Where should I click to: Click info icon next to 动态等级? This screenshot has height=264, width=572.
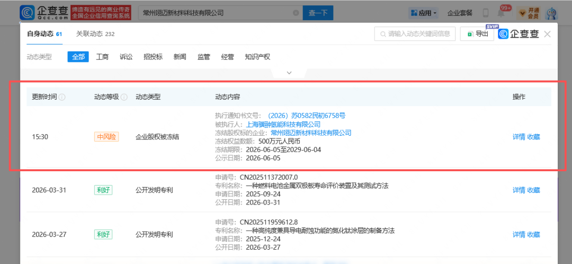point(124,97)
